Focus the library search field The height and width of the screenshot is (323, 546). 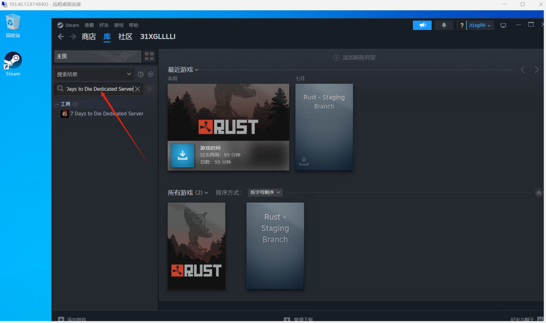pos(100,89)
